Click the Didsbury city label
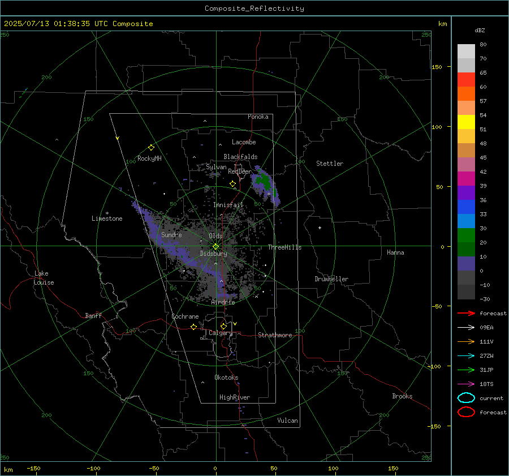 (213, 254)
